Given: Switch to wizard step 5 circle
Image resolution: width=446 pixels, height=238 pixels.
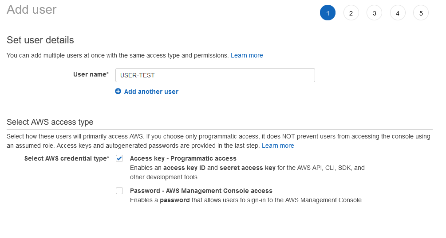Looking at the screenshot, I should point(421,13).
